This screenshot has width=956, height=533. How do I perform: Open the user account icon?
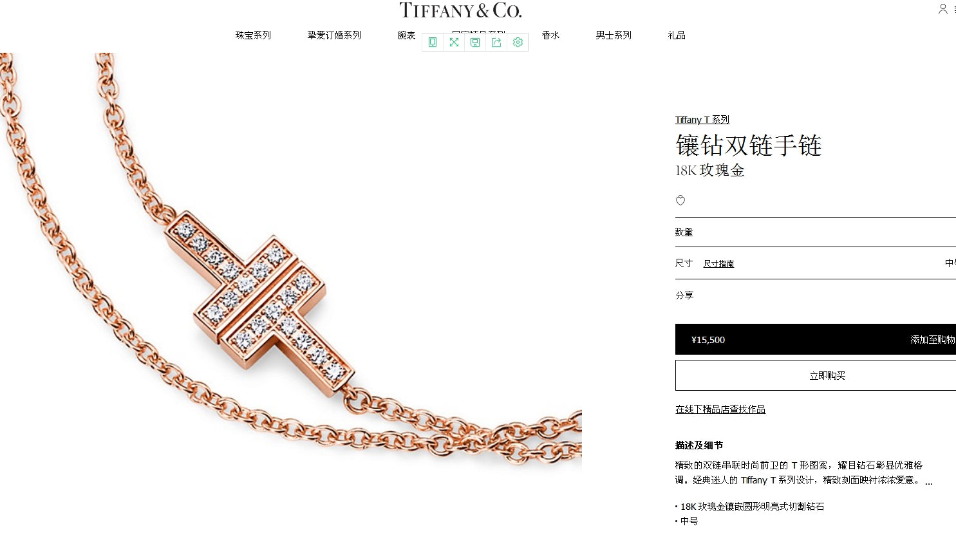[943, 9]
